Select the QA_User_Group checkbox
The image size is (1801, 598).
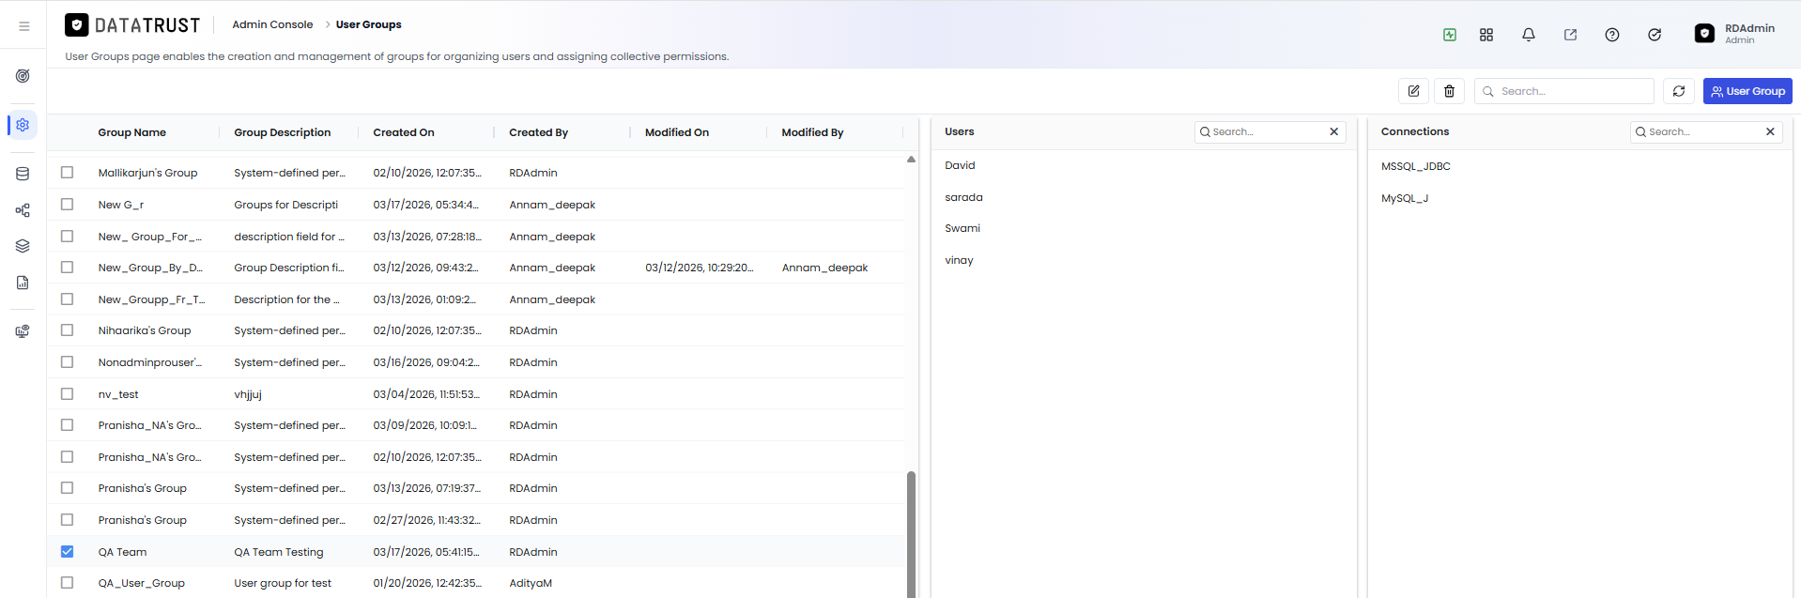click(67, 583)
